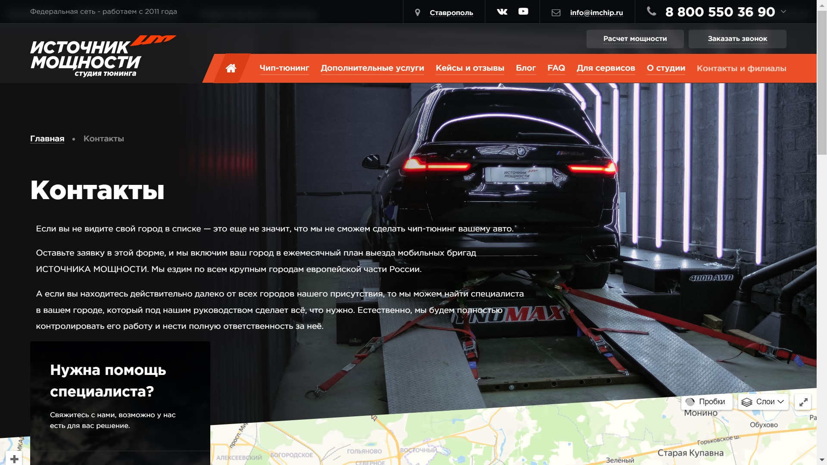827x465 pixels.
Task: Open the Кейсы и отзывы menu item
Action: [x=470, y=68]
